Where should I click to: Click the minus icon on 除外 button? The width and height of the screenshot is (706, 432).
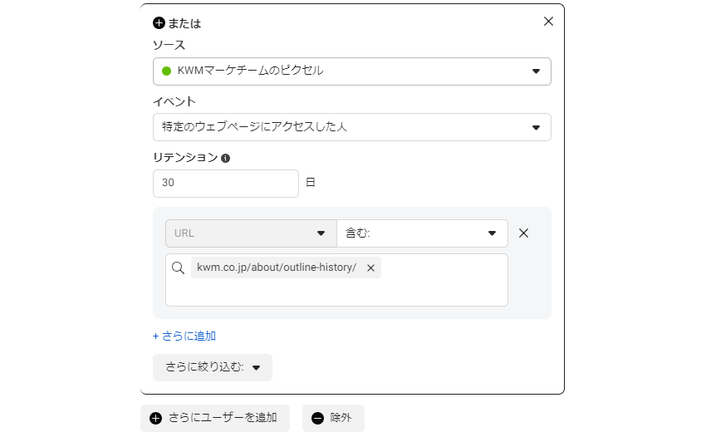pos(317,418)
